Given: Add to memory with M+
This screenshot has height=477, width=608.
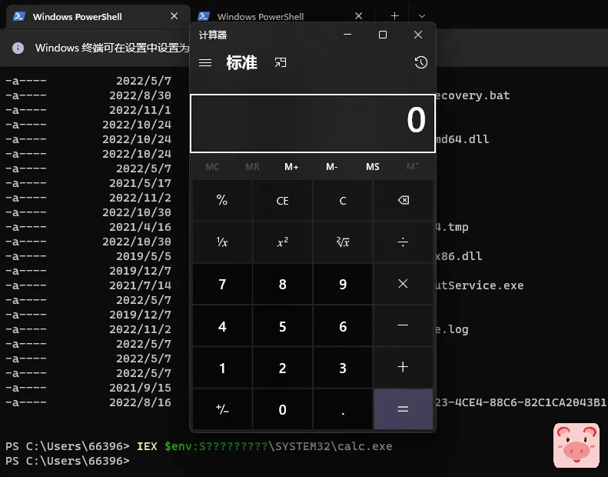Looking at the screenshot, I should [x=291, y=167].
